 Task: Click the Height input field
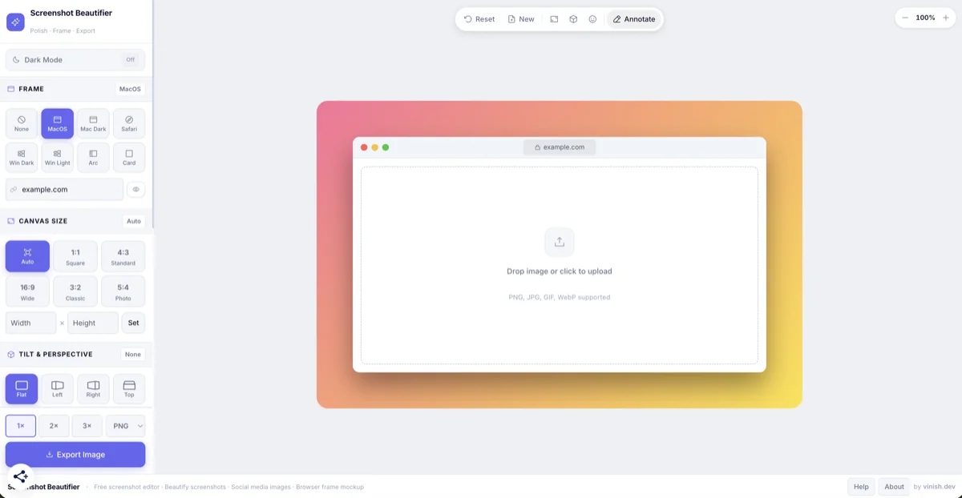pyautogui.click(x=93, y=323)
